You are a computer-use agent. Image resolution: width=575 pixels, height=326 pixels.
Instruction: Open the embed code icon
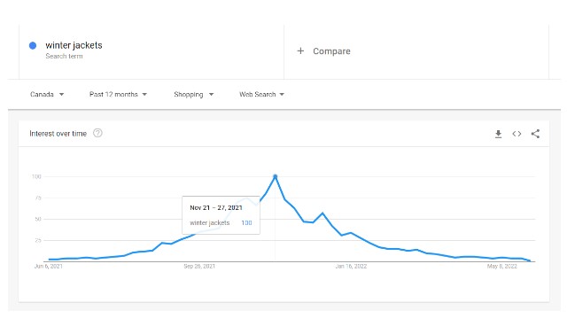tap(517, 134)
